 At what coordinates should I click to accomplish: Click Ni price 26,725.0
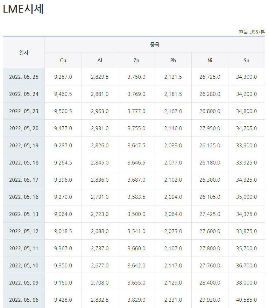pos(210,77)
